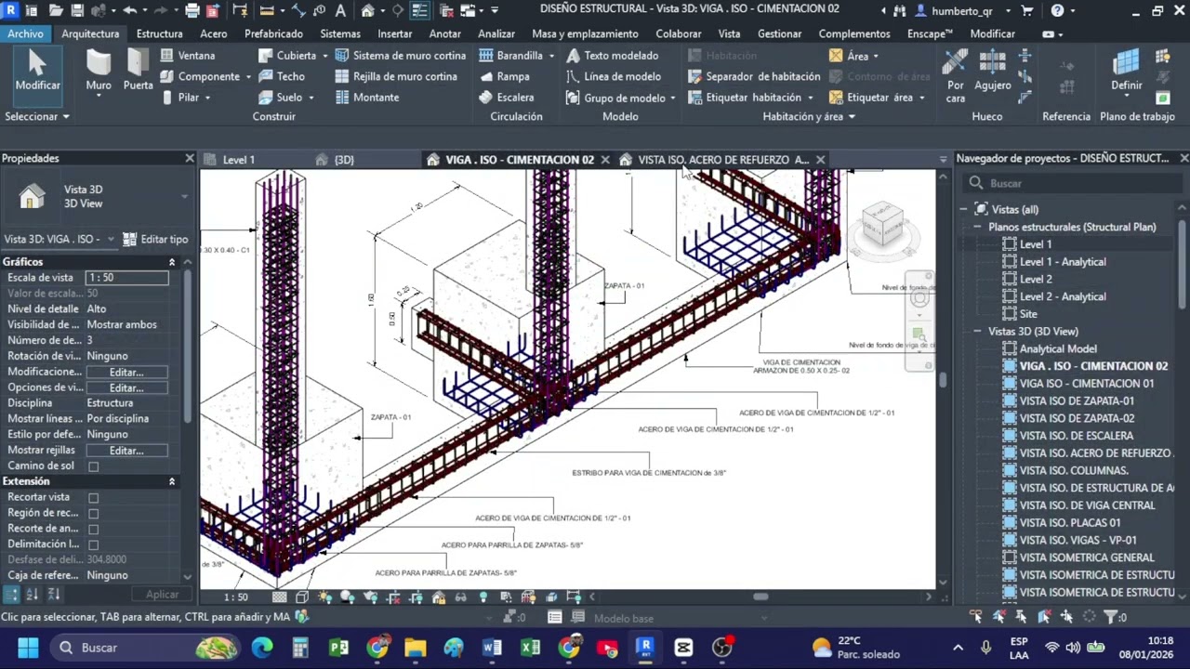The width and height of the screenshot is (1190, 669).
Task: Click the Print icon in quick access toolbar
Action: 192,11
